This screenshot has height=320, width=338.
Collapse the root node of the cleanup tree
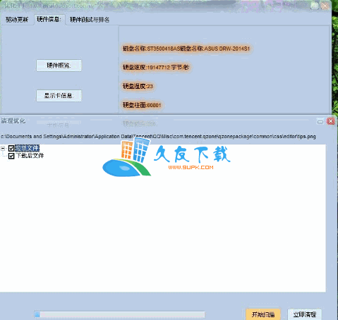[x=3, y=148]
